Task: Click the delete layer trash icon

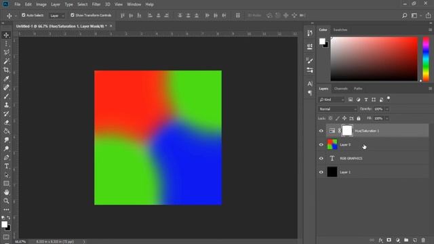Action: coord(423,240)
